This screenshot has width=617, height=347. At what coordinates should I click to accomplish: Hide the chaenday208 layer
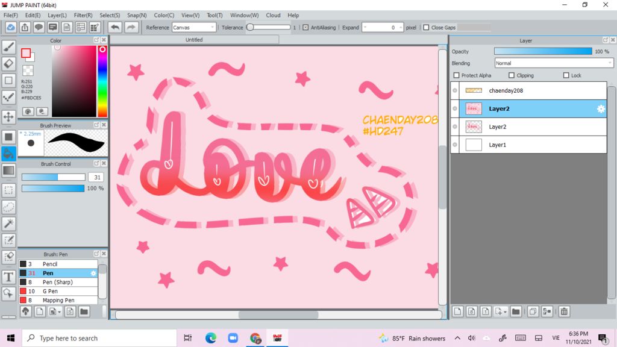tap(455, 90)
